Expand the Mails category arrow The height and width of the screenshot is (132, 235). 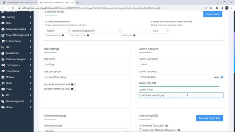tap(30, 23)
